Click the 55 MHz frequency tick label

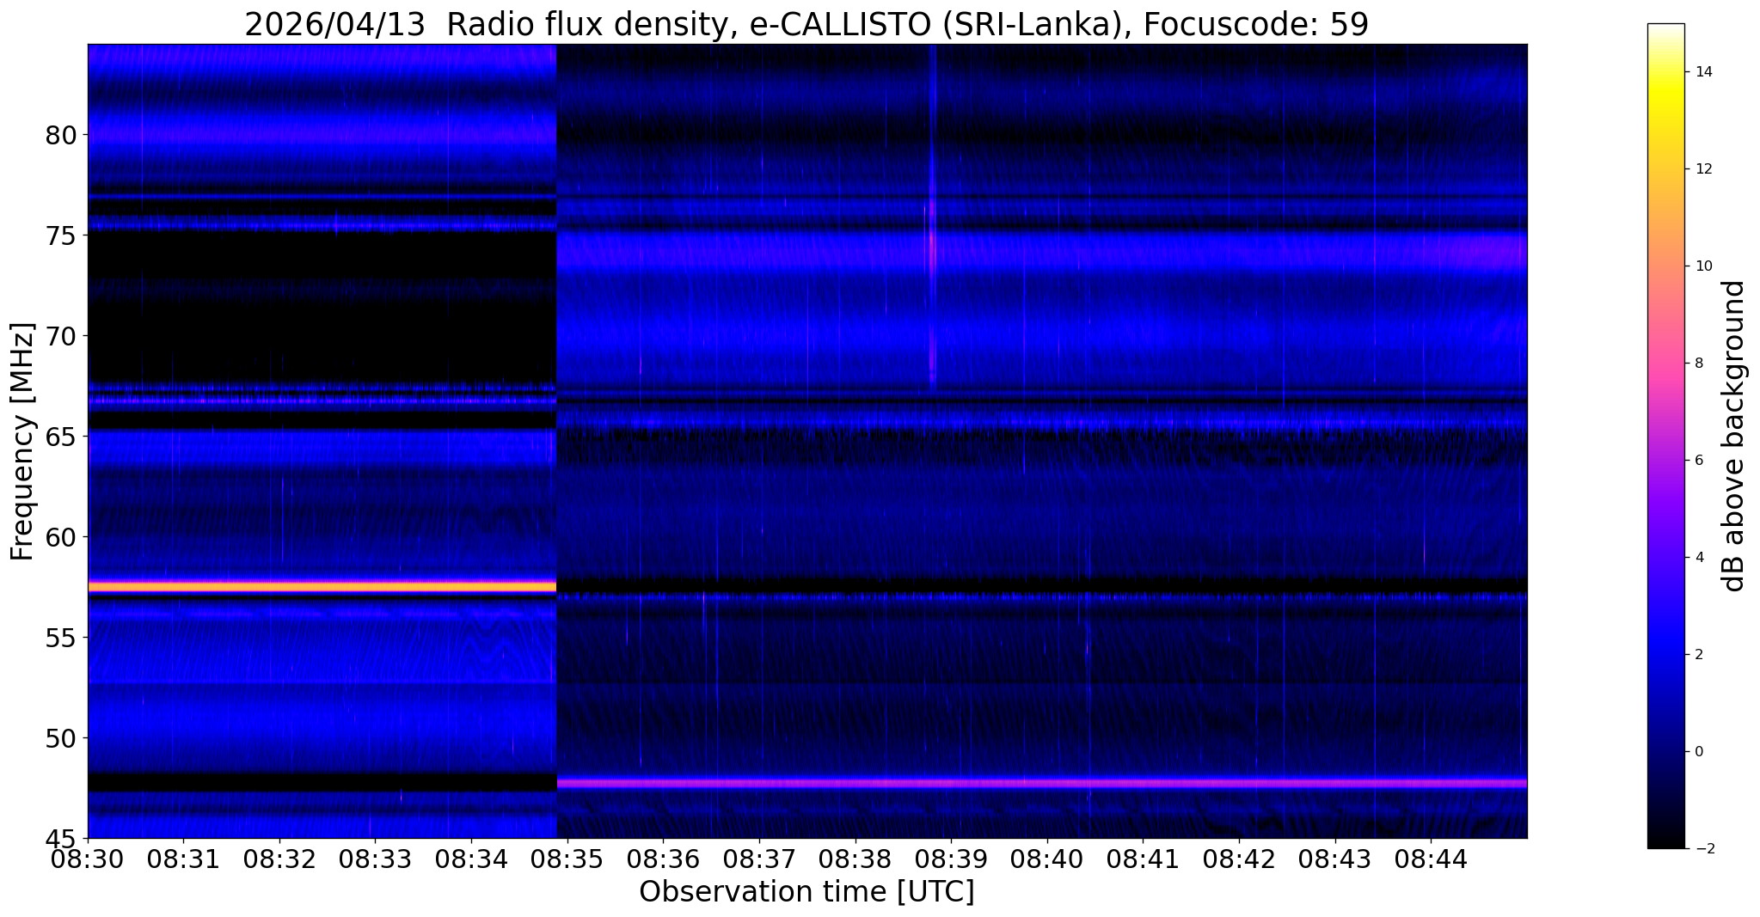coord(62,638)
